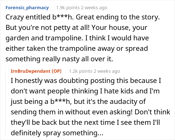Image resolution: width=175 pixels, height=140 pixels.
Task: Click Forensic_pharmacy's 2 weeks ago timestamp
Action: 94,8
